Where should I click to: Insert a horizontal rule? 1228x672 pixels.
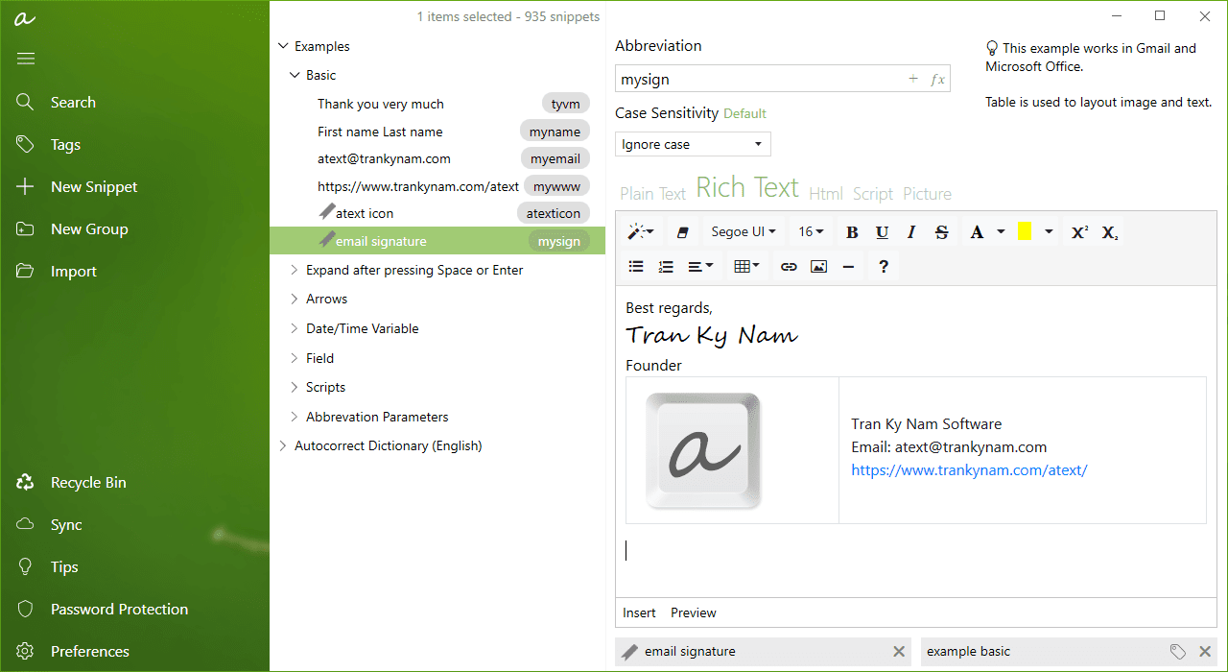848,266
